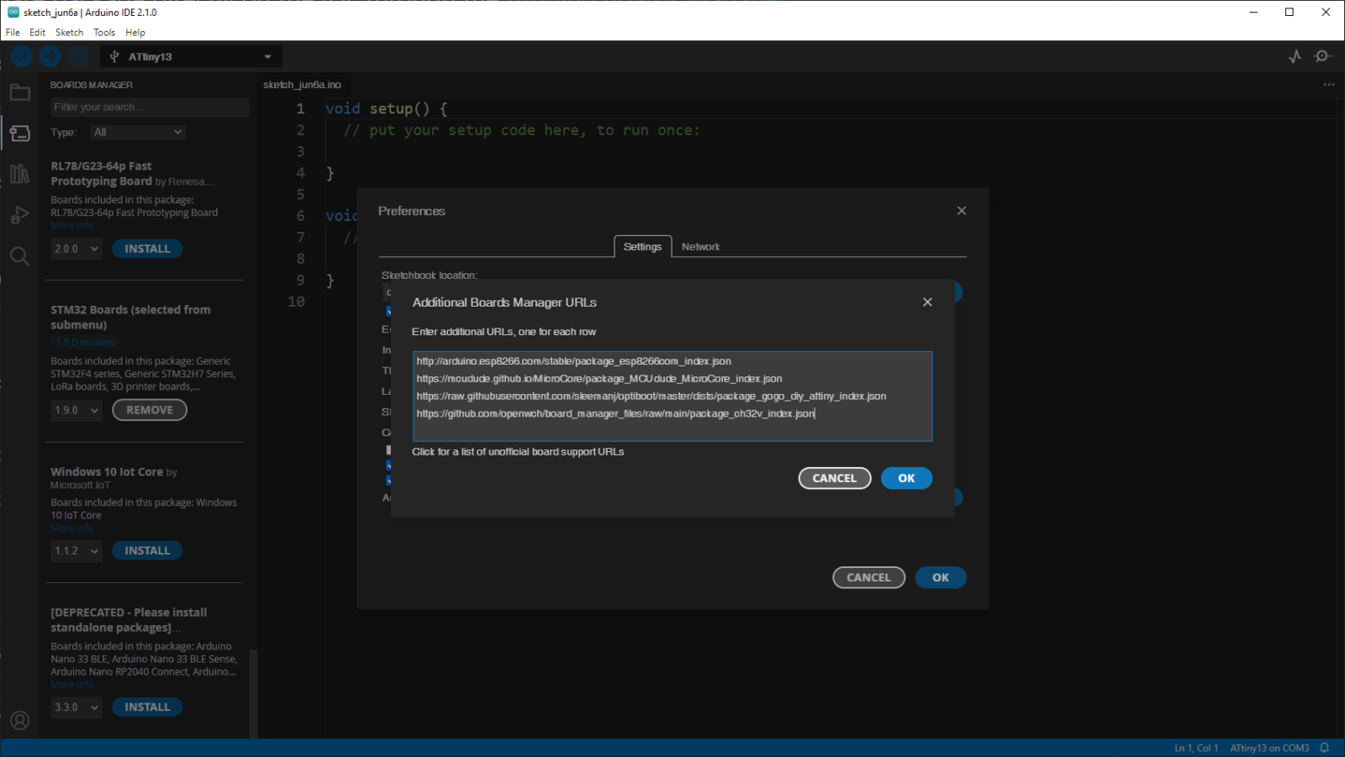1345x757 pixels.
Task: Remove the STM32 Boards package
Action: [x=150, y=410]
